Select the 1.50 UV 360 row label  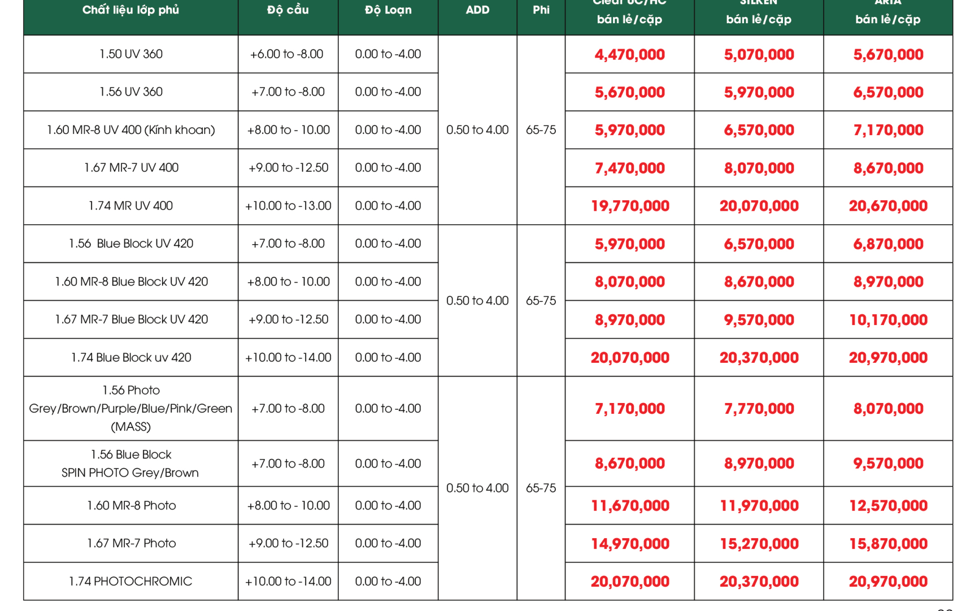pos(131,54)
